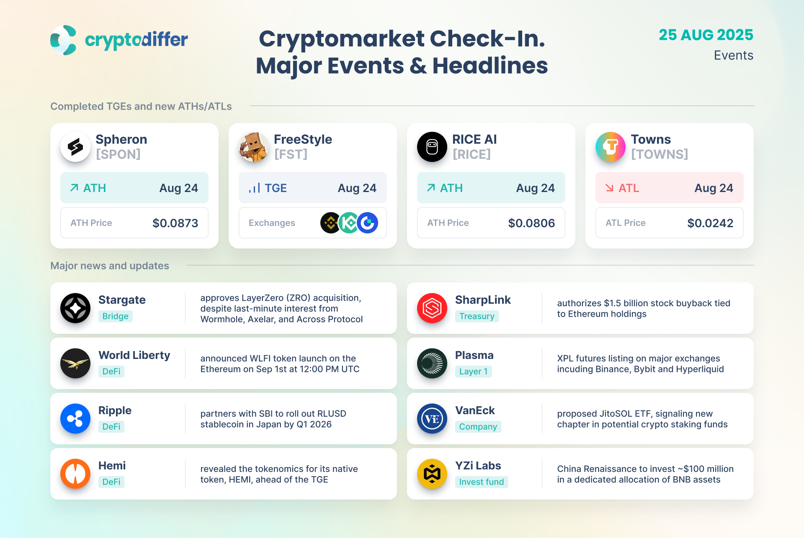Click the RICE AI token icon
Screen dimensions: 804x538
[x=432, y=147]
